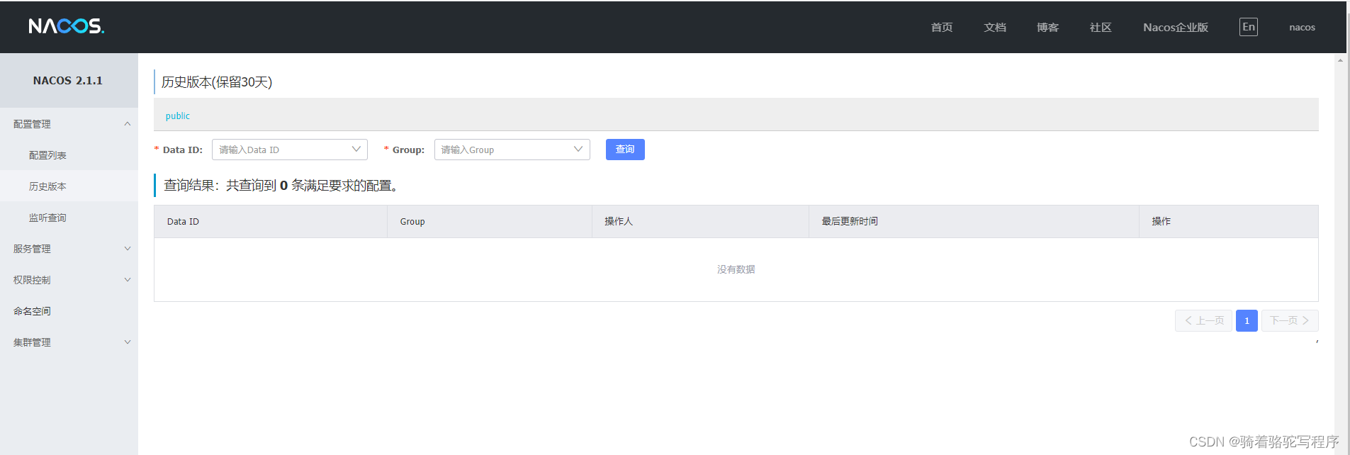Open 监听查询 in the sidebar
The width and height of the screenshot is (1350, 455).
(47, 218)
